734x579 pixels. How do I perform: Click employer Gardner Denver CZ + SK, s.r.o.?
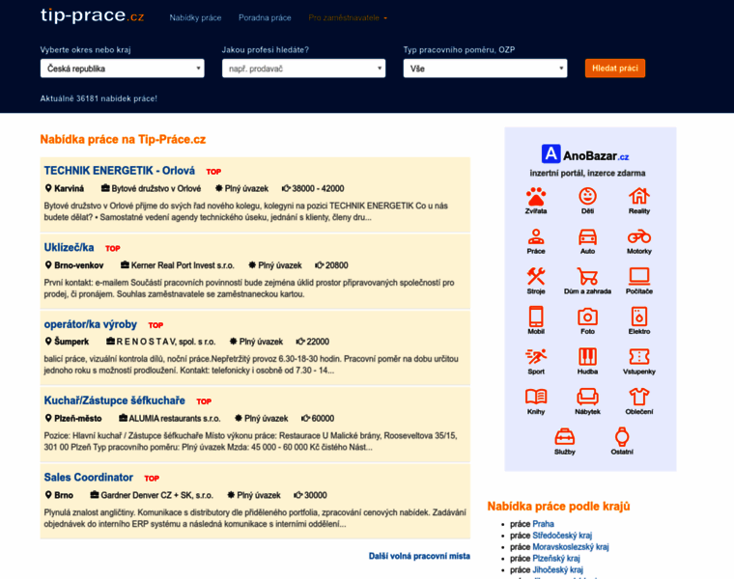point(156,495)
